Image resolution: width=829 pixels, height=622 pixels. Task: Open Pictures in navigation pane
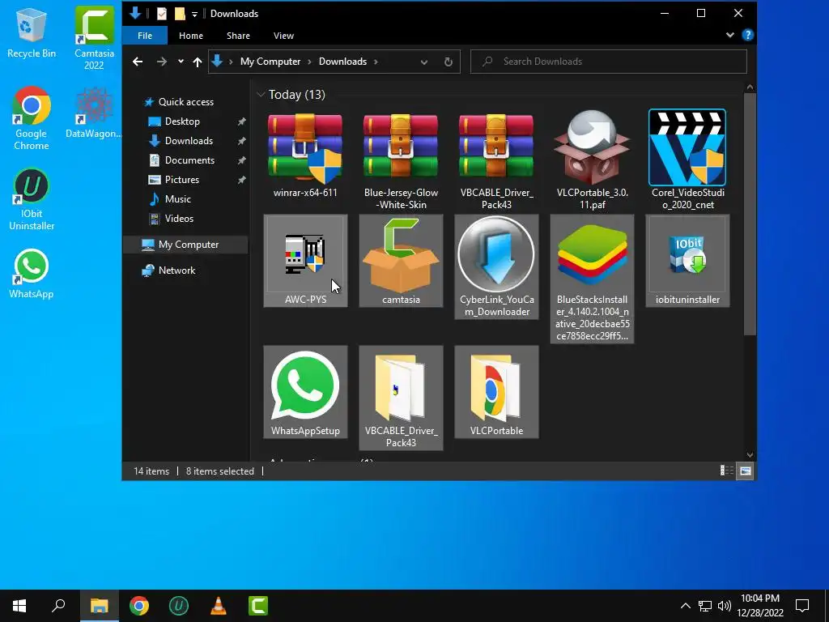point(182,180)
